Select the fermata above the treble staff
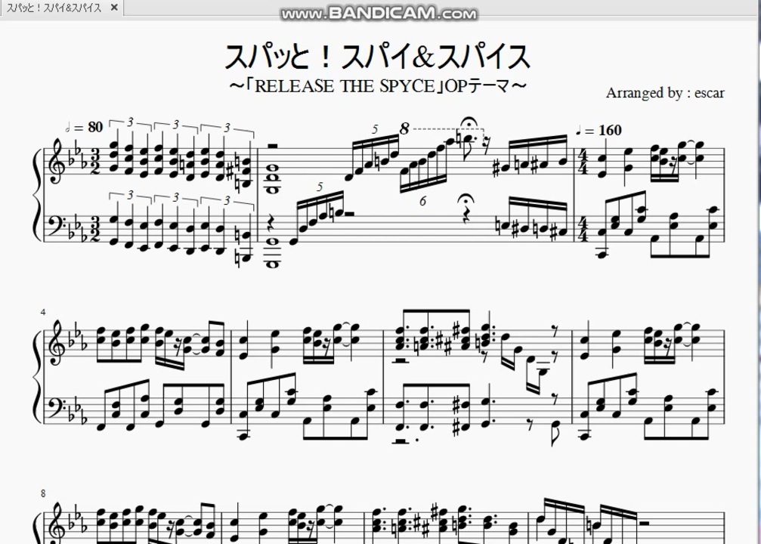 pos(468,122)
